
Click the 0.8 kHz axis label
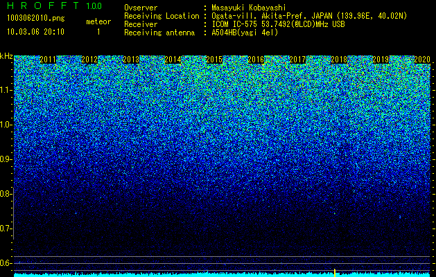coord(6,194)
